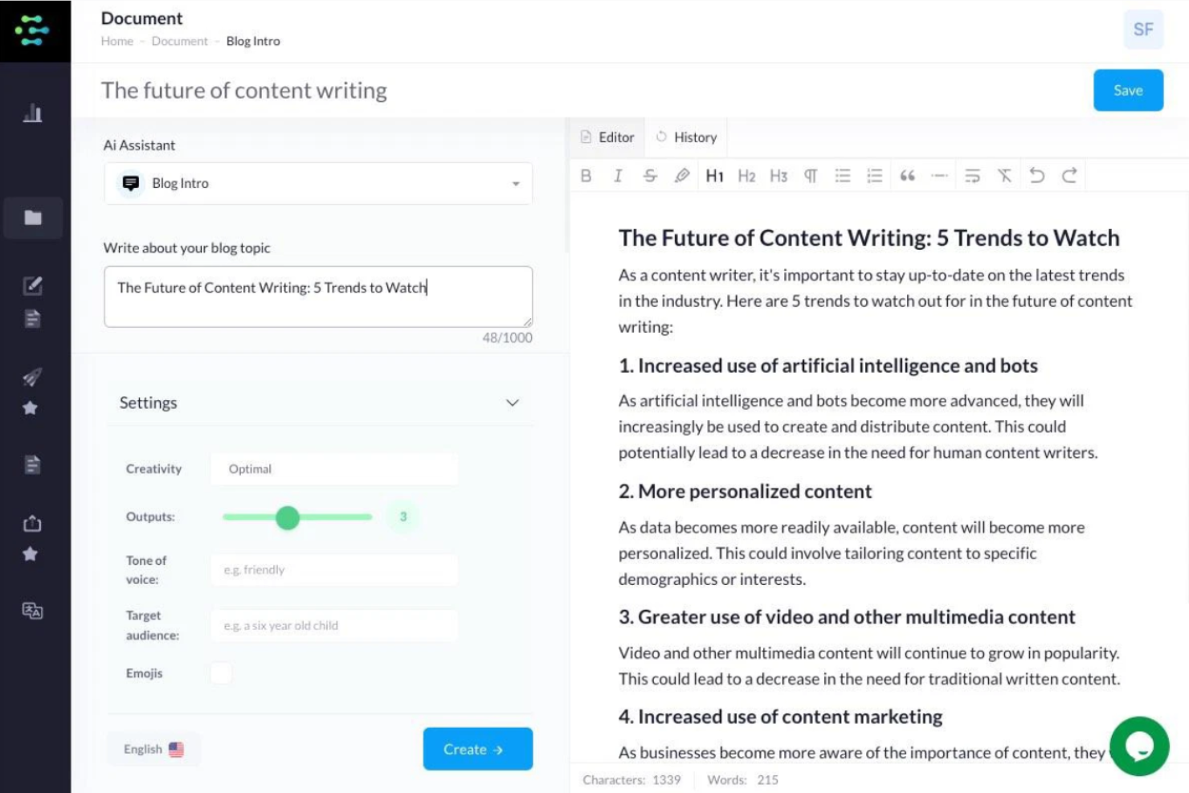Apply Heading 2 formatting in the editor
Screen dimensions: 1189x793
(x=746, y=175)
